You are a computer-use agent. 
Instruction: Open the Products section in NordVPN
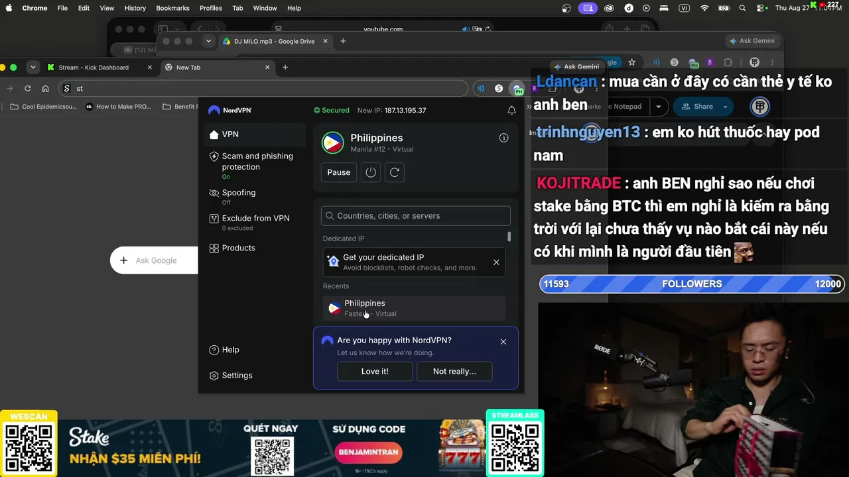[x=255, y=248]
